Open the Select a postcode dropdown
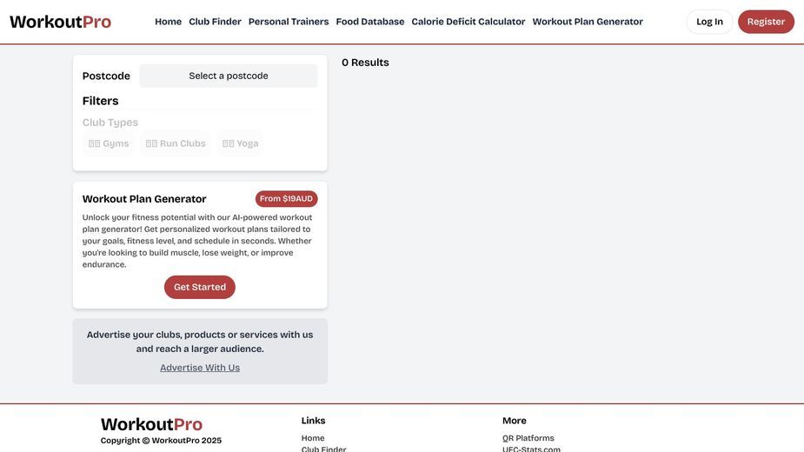This screenshot has width=804, height=452. tap(229, 76)
